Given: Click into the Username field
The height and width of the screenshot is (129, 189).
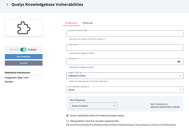Looking at the screenshot, I should pyautogui.click(x=125, y=48).
